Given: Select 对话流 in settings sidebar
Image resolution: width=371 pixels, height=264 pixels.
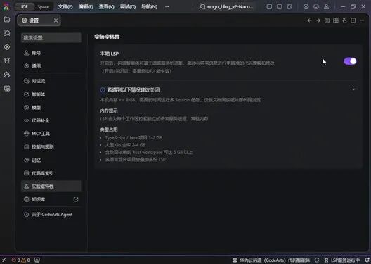Looking at the screenshot, I should coord(51,81).
